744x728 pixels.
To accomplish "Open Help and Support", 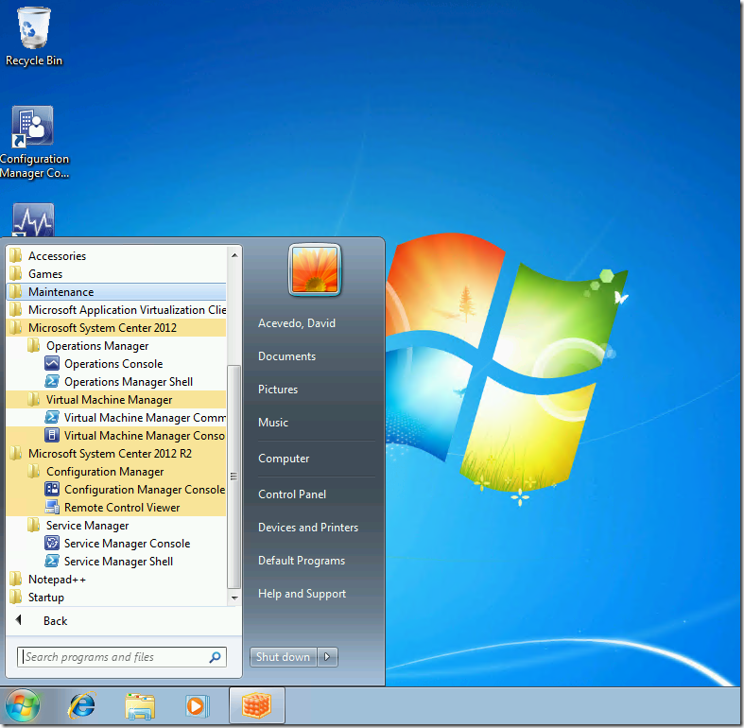I will click(x=302, y=594).
